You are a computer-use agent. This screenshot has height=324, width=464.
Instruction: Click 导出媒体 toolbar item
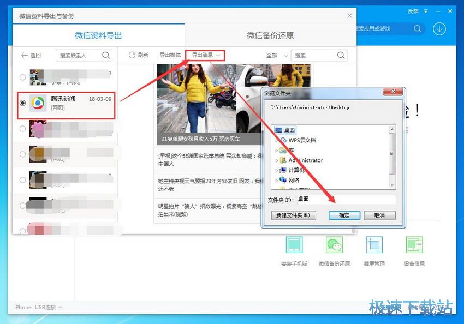170,55
